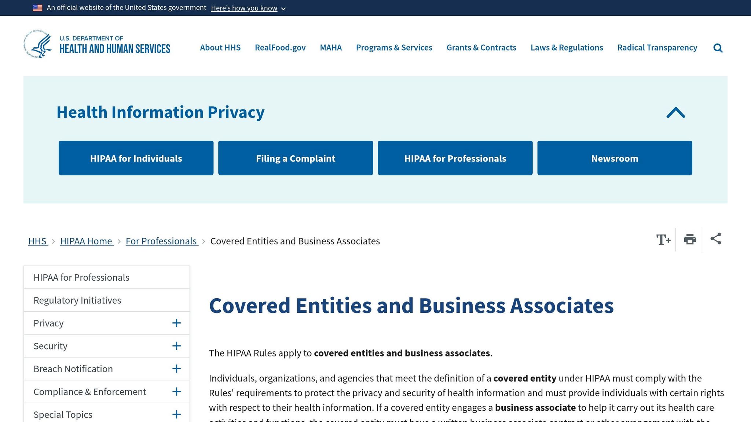Click the text resize T+ icon
Image resolution: width=751 pixels, height=422 pixels.
click(x=664, y=240)
